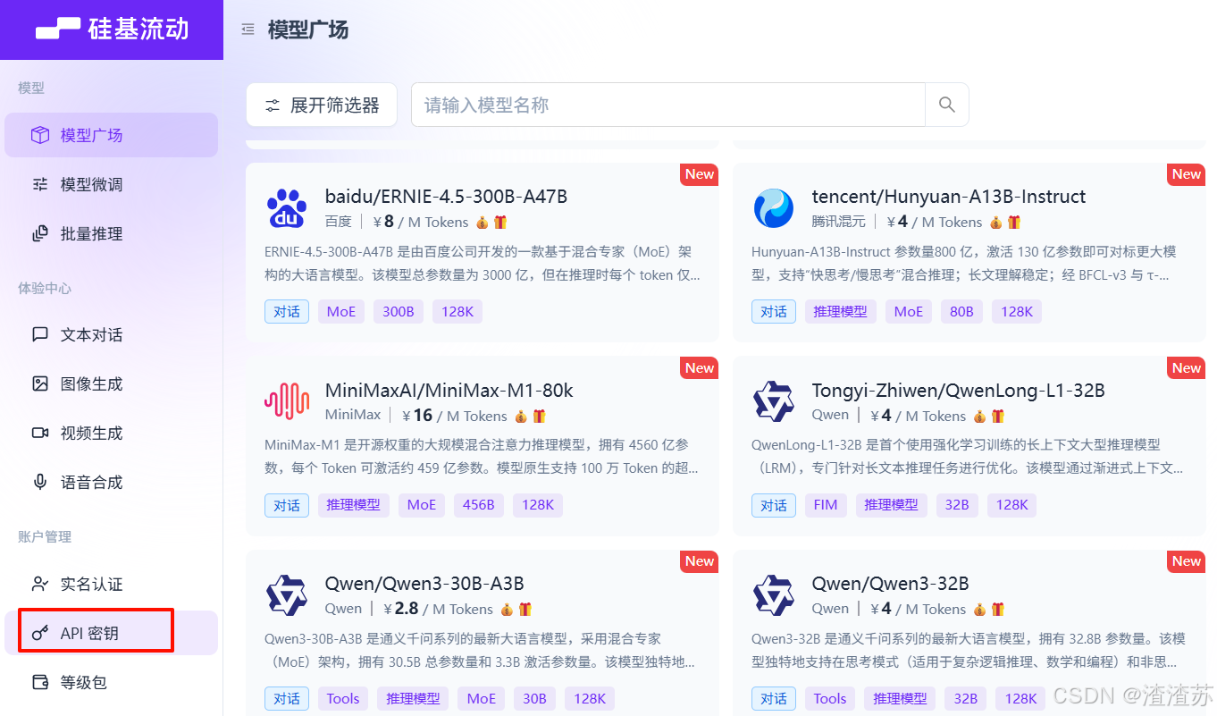Click 百度 vendor label
Screen dimensions: 1217x716
[x=338, y=222]
